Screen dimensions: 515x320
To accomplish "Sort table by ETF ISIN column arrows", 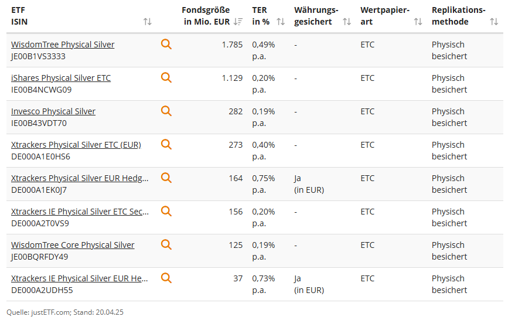I will [x=148, y=22].
